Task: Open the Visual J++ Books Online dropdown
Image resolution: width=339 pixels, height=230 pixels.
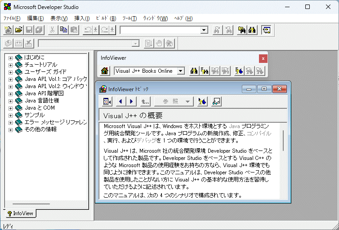Action: coord(181,71)
